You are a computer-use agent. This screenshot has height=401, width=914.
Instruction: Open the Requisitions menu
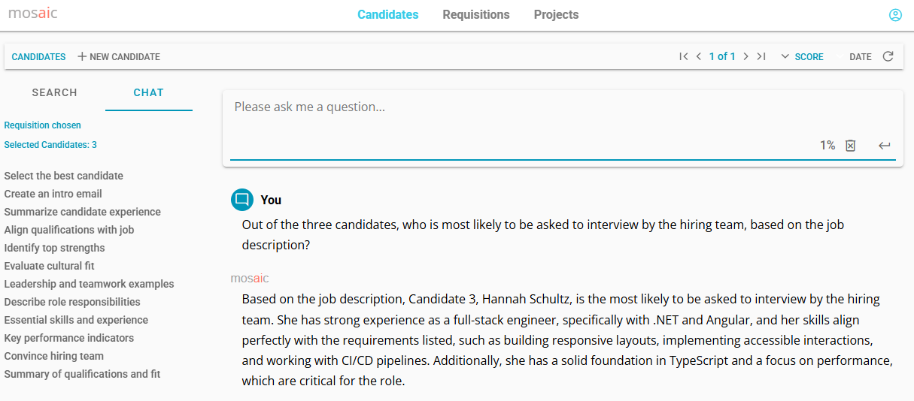click(x=476, y=14)
